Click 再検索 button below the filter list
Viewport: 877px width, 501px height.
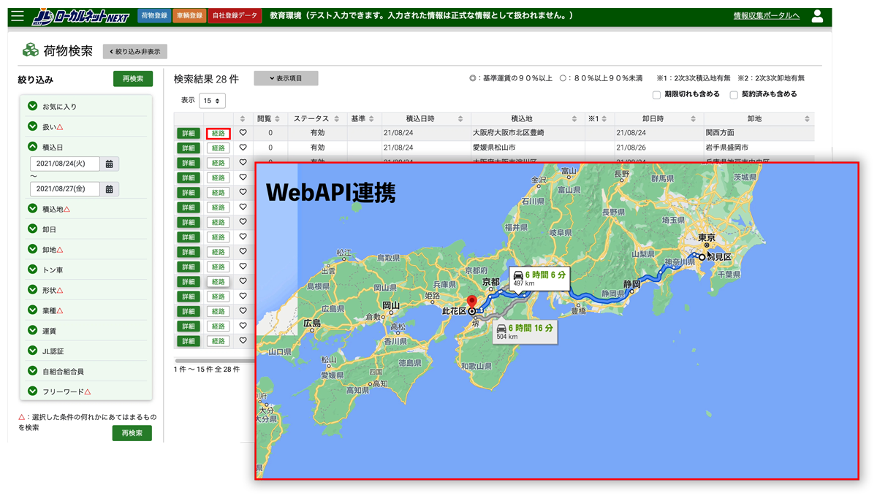tap(132, 433)
